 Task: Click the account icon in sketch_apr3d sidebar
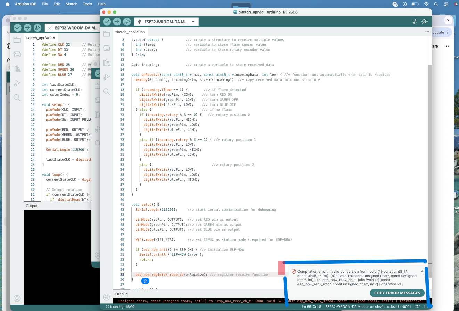pos(106,297)
